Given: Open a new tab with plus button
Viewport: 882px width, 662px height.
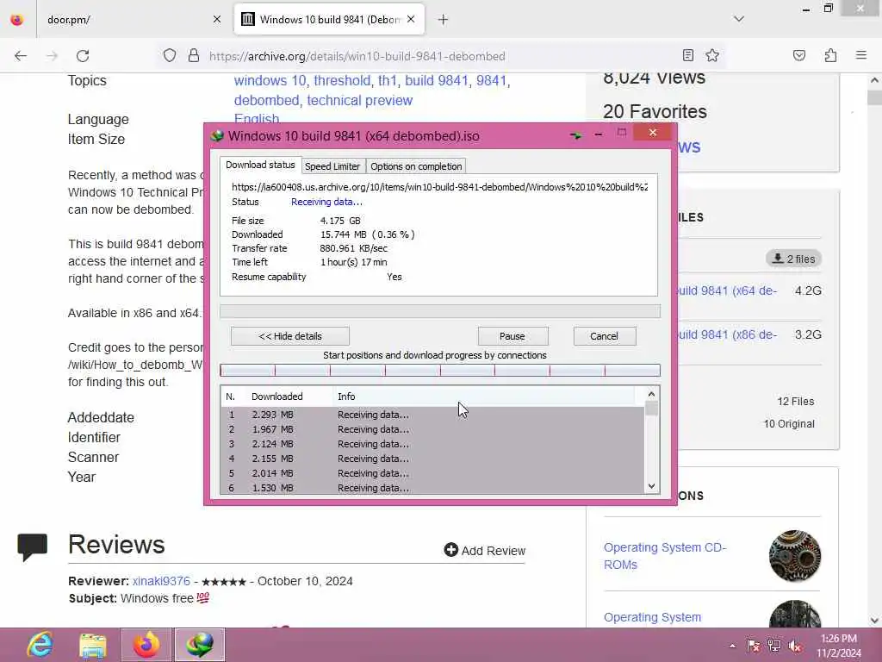Looking at the screenshot, I should pyautogui.click(x=443, y=20).
